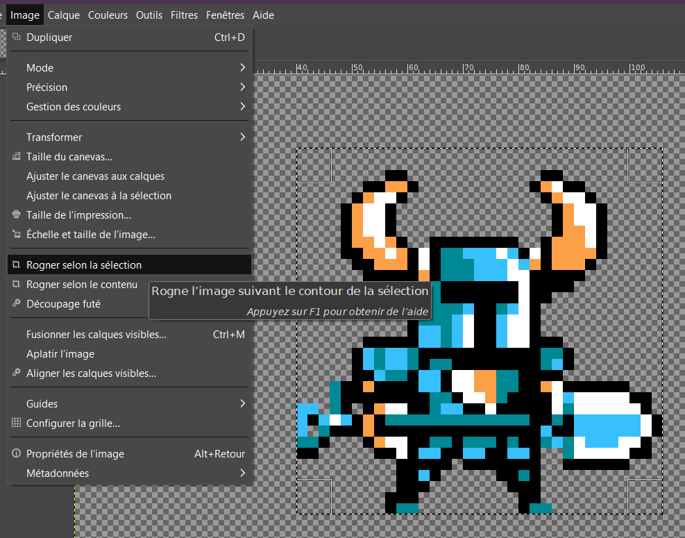This screenshot has height=538, width=685.
Task: Open the Image menu
Action: (x=25, y=15)
